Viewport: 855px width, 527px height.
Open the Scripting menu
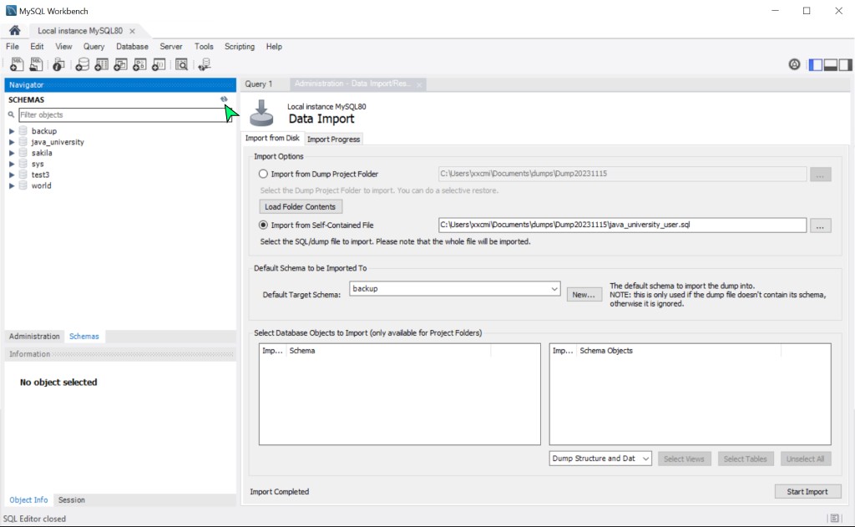pos(240,47)
